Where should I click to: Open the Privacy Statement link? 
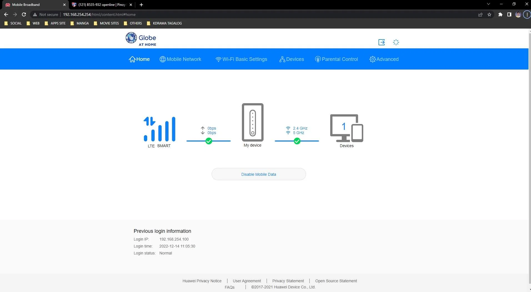tap(288, 281)
